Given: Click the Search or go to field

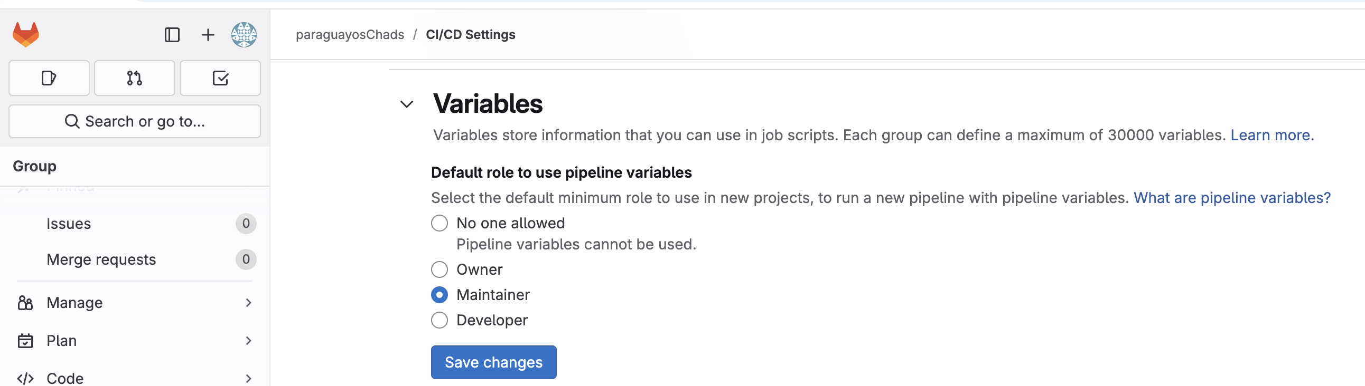Looking at the screenshot, I should click(x=135, y=122).
